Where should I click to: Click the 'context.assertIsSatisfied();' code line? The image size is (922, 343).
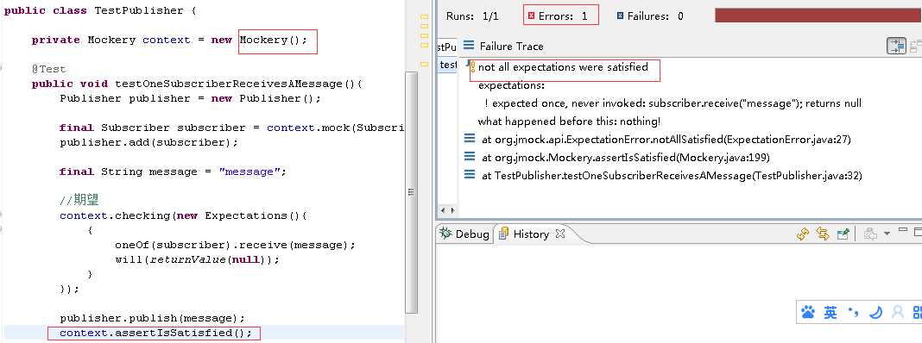pyautogui.click(x=155, y=333)
